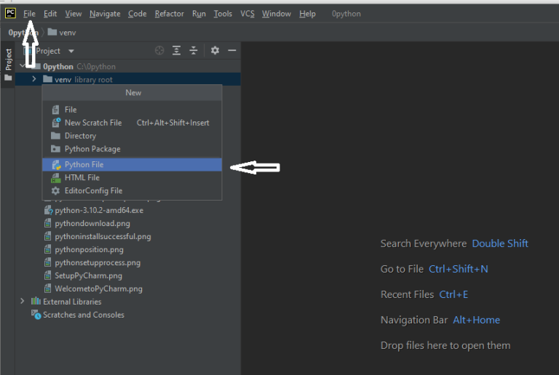The width and height of the screenshot is (559, 375).
Task: Click the folder icon under Project side tab
Action: click(8, 78)
